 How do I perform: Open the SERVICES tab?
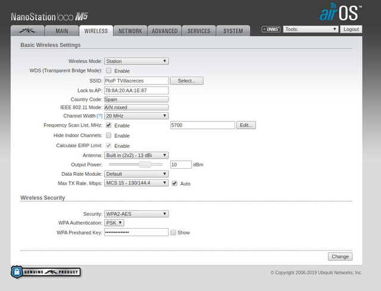pos(199,31)
